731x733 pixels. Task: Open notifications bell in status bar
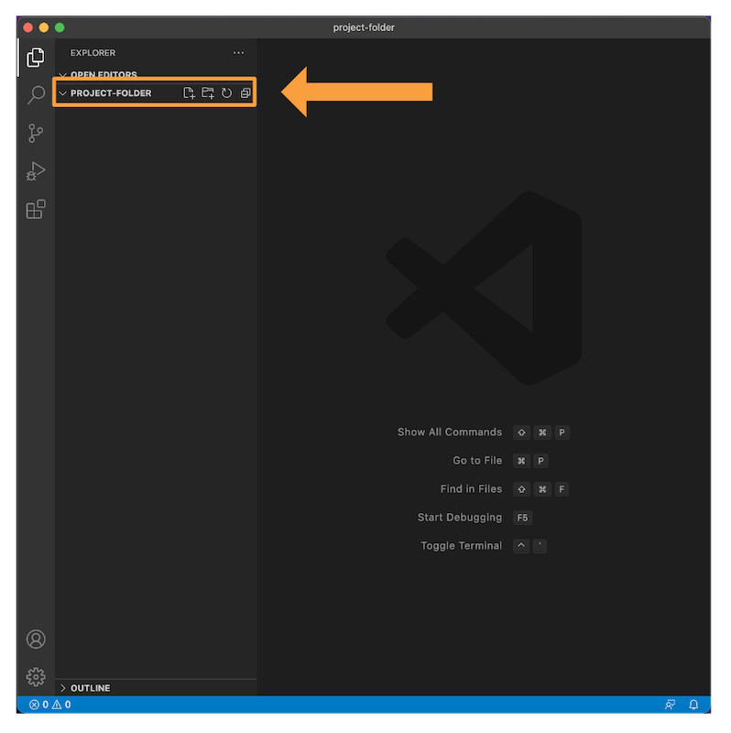click(x=693, y=705)
